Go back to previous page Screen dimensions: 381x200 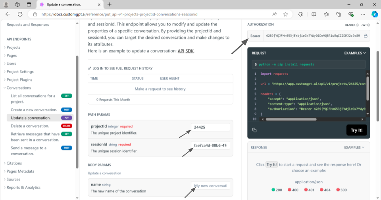(8, 14)
